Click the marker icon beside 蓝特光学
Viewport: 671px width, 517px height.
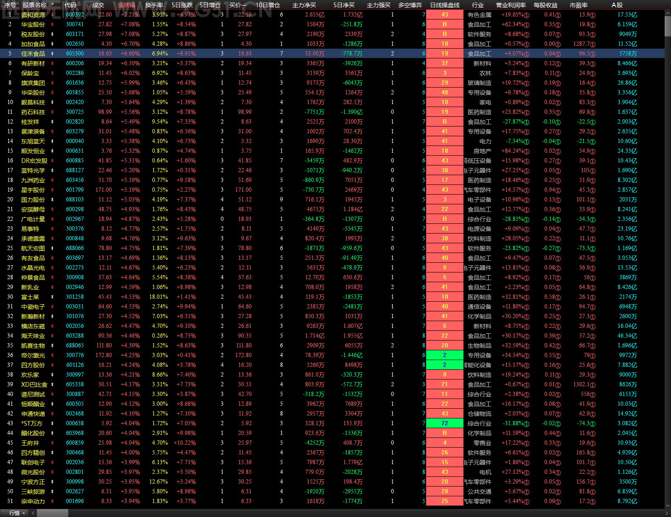pyautogui.click(x=53, y=170)
